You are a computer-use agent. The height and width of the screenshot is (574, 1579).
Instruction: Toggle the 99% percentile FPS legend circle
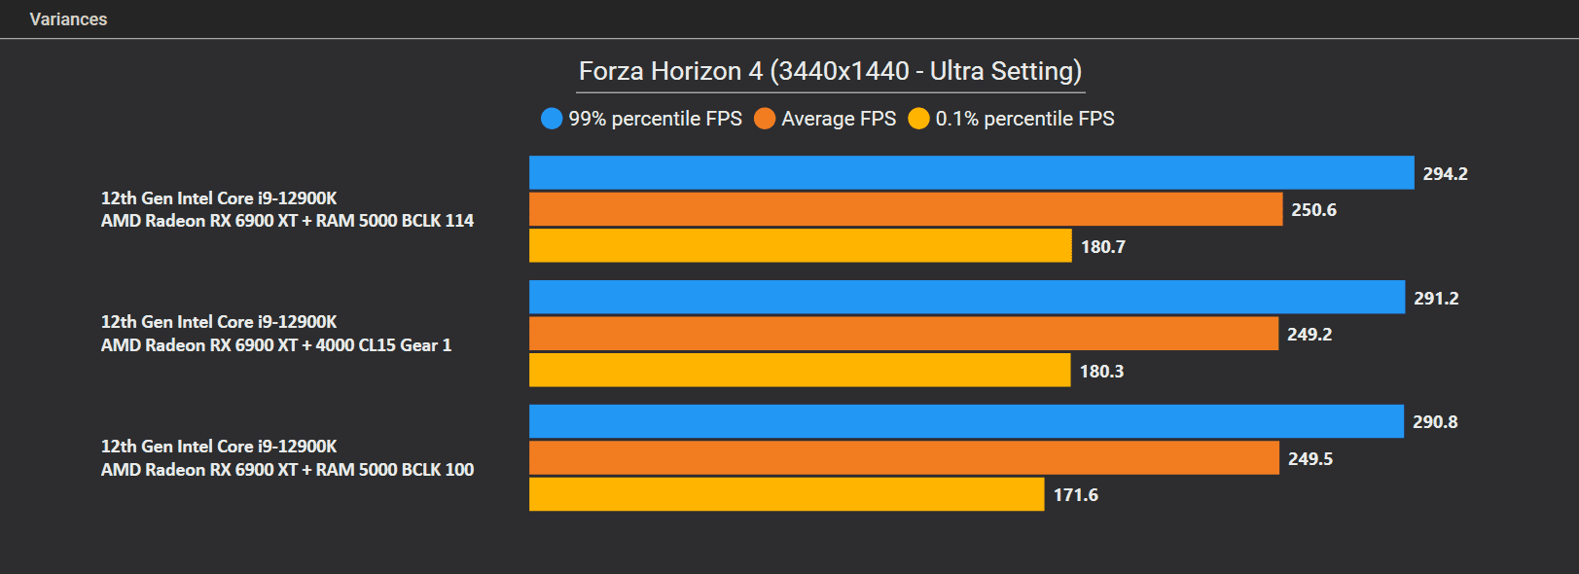[x=552, y=119]
